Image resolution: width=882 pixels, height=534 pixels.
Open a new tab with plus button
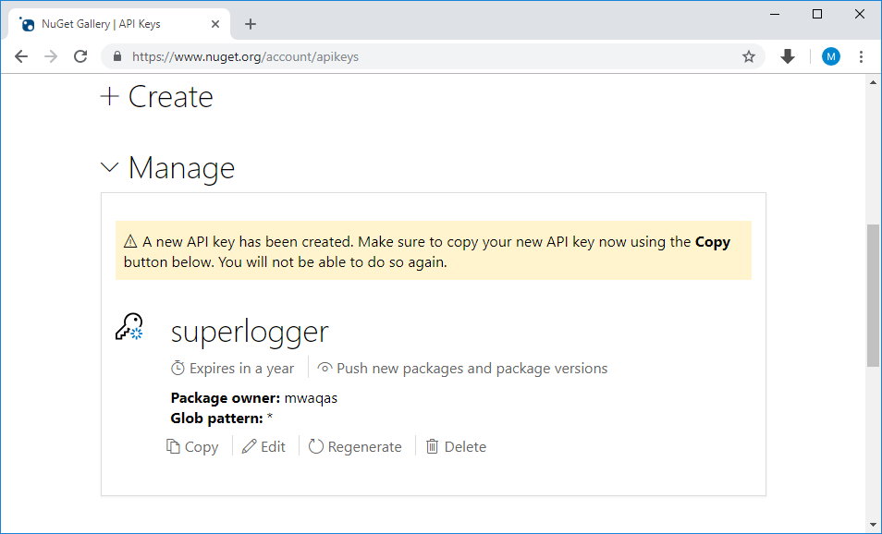(x=251, y=24)
